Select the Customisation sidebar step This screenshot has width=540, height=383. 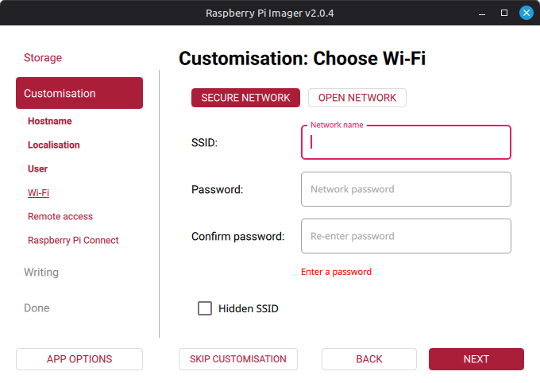pyautogui.click(x=79, y=93)
